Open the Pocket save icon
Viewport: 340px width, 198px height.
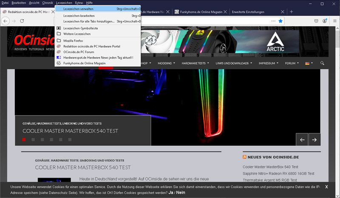[x=316, y=21]
